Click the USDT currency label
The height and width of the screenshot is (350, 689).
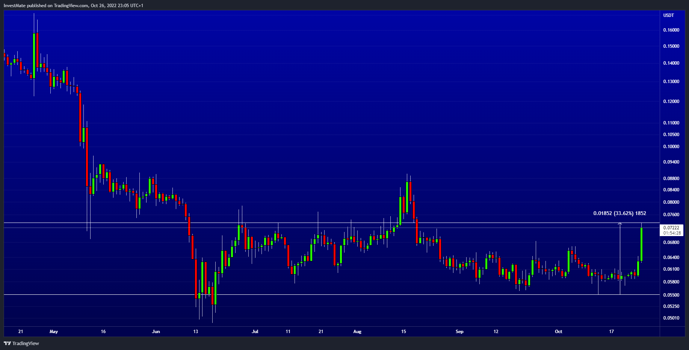pyautogui.click(x=669, y=15)
